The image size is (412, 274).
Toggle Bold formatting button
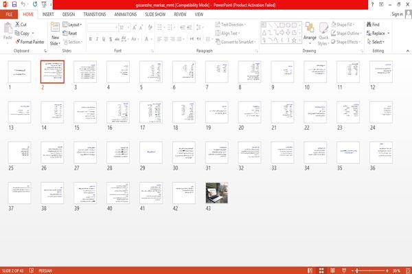click(x=91, y=39)
